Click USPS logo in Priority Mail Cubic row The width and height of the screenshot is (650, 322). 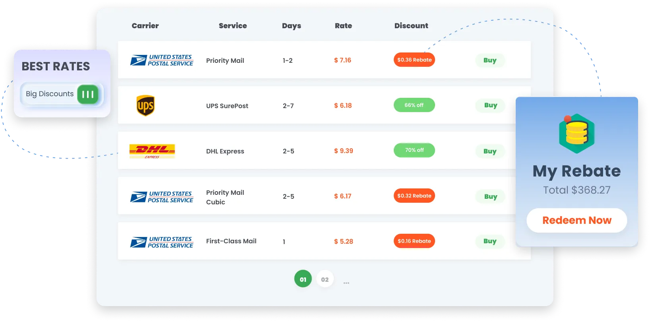click(x=162, y=197)
